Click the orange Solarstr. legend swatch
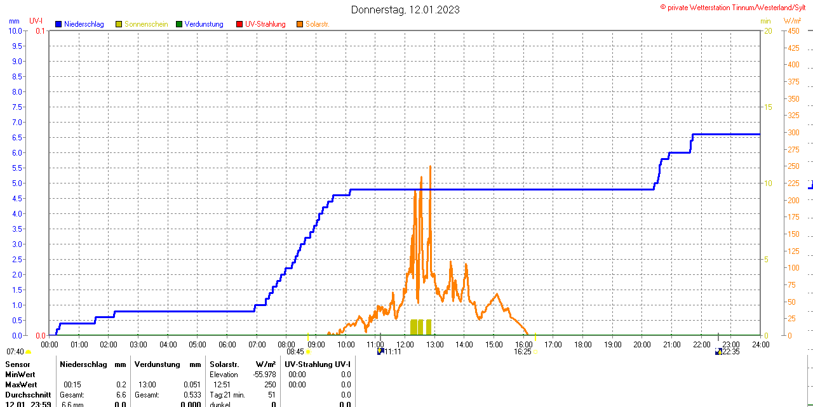 tap(300, 24)
